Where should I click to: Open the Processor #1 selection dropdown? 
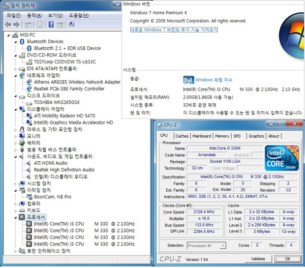[223, 246]
